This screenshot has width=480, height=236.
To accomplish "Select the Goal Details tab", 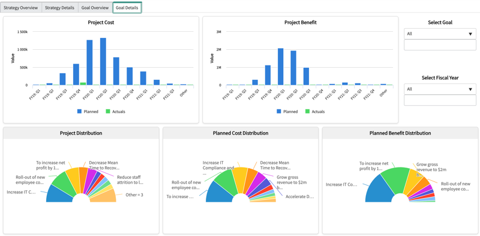I will (x=127, y=8).
